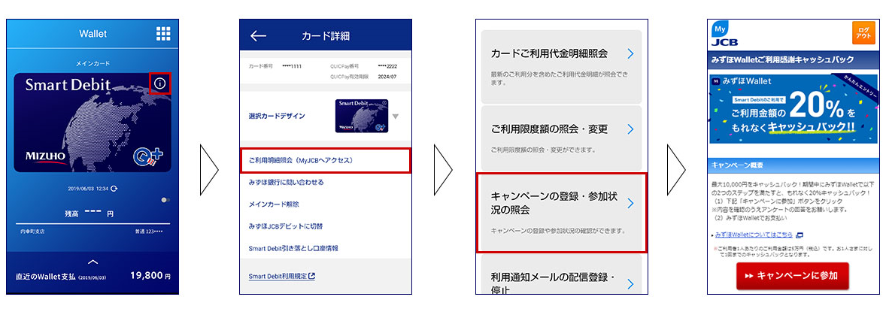The height and width of the screenshot is (309, 889).
Task: Open the card design dropdown triangle
Action: (x=395, y=117)
